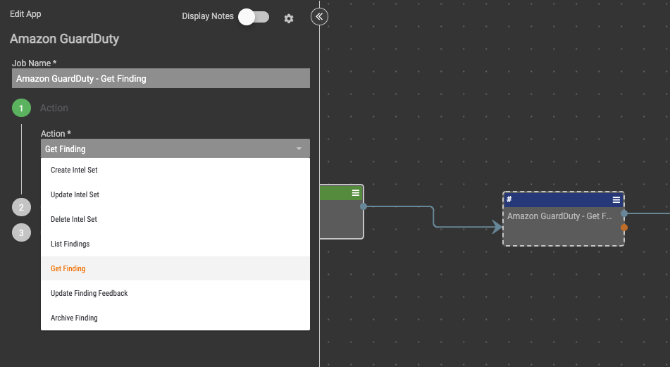Go to step 2 circle
This screenshot has height=367, width=670.
coord(21,207)
